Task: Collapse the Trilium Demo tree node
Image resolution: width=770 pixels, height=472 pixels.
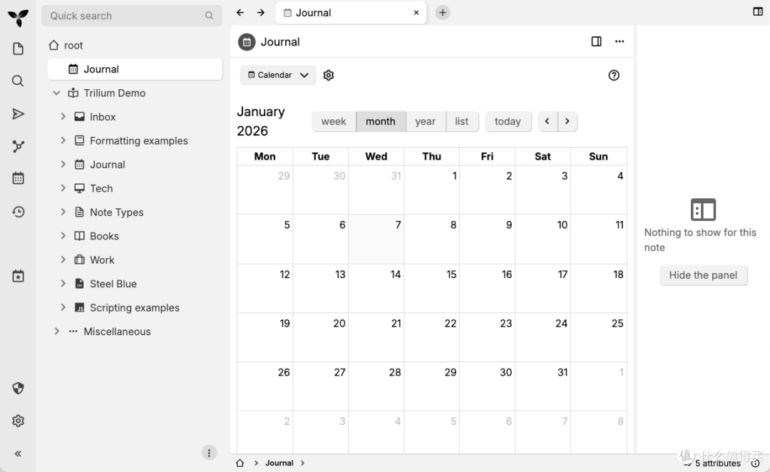Action: [x=56, y=93]
